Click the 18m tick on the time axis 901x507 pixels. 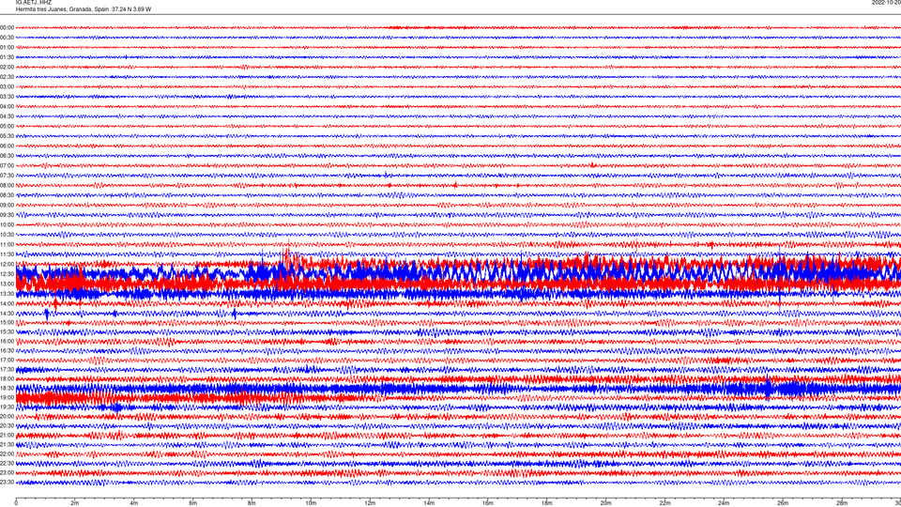point(546,503)
